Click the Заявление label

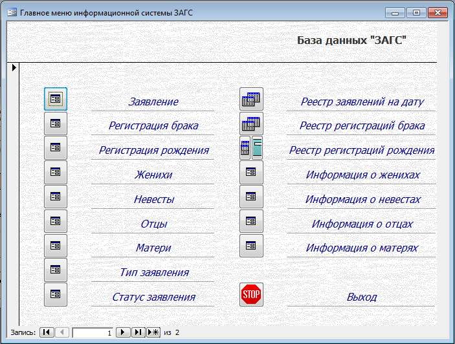coord(153,102)
